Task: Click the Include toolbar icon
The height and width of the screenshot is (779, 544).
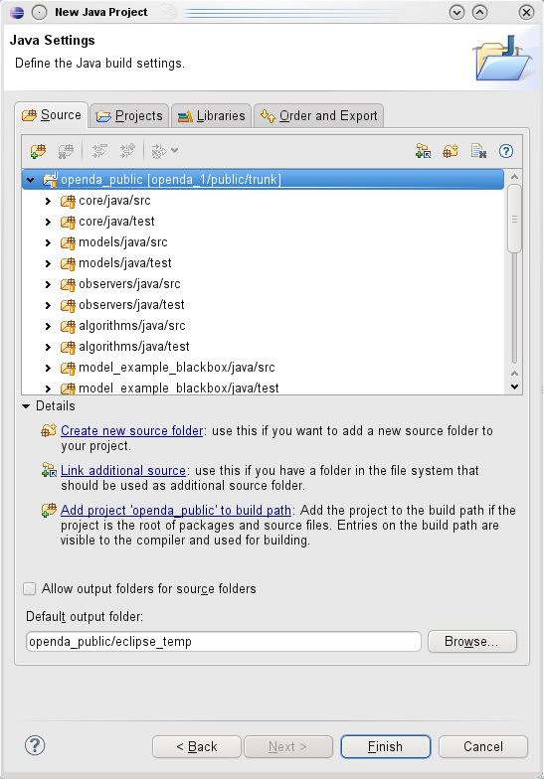Action: point(127,151)
